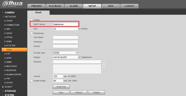Image resolution: width=186 pixels, height=96 pixels.
Task: Click the Email Test button
Action: tap(61, 87)
